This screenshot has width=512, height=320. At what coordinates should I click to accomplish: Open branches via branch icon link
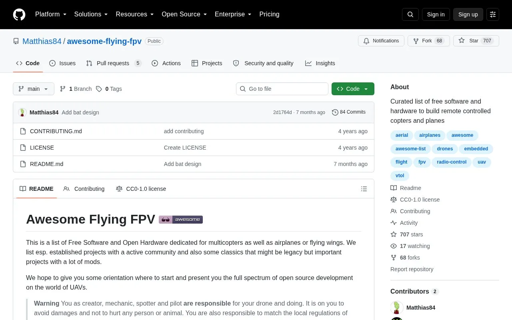point(76,89)
